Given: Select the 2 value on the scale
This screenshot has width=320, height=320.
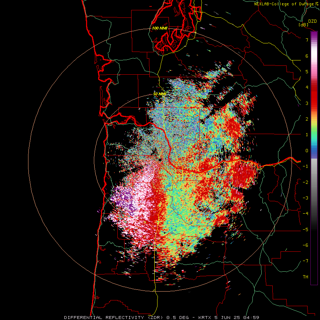Looking at the screenshot, I should (307, 119).
